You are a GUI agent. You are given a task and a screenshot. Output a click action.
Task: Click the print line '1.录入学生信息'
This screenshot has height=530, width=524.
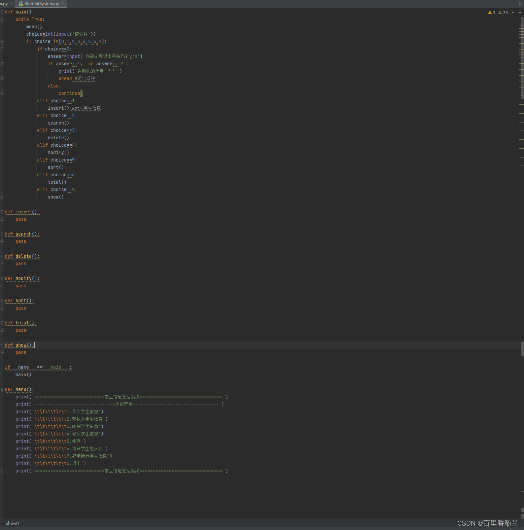point(60,412)
